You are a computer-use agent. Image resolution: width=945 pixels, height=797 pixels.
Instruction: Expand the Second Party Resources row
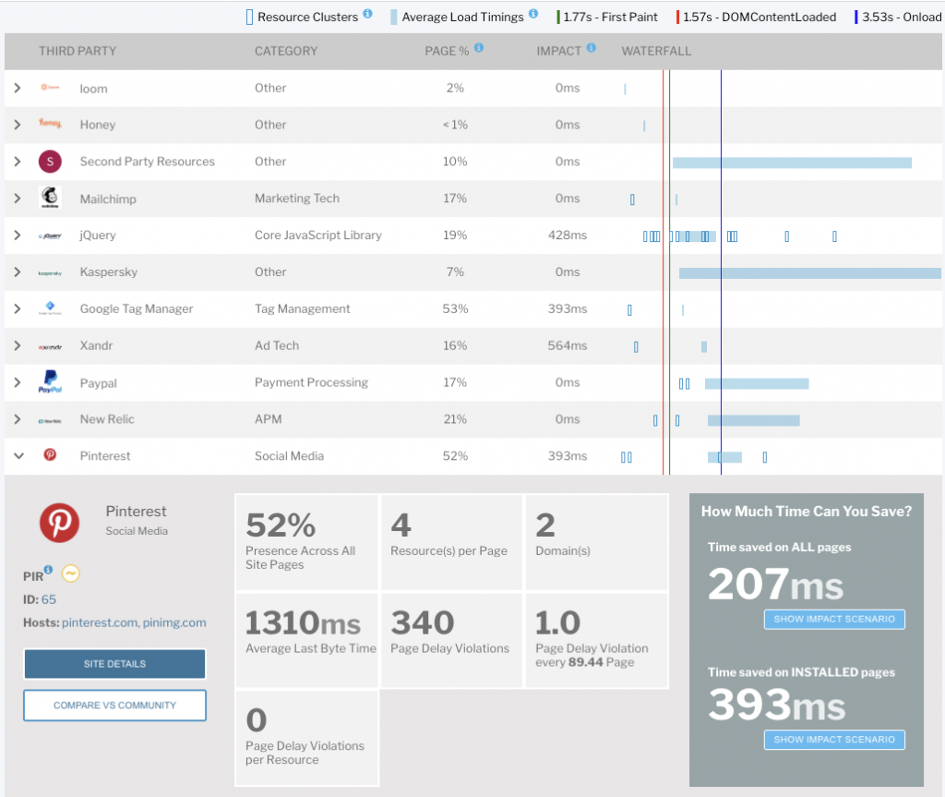click(18, 162)
